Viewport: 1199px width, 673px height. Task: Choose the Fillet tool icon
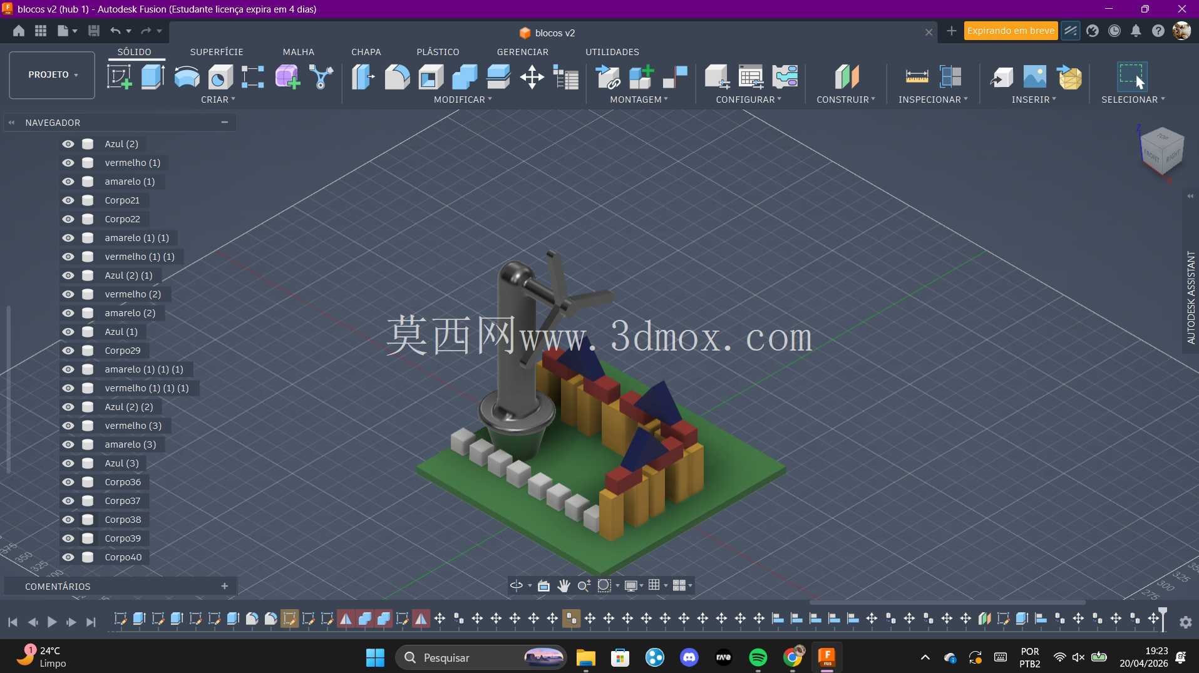pos(397,77)
